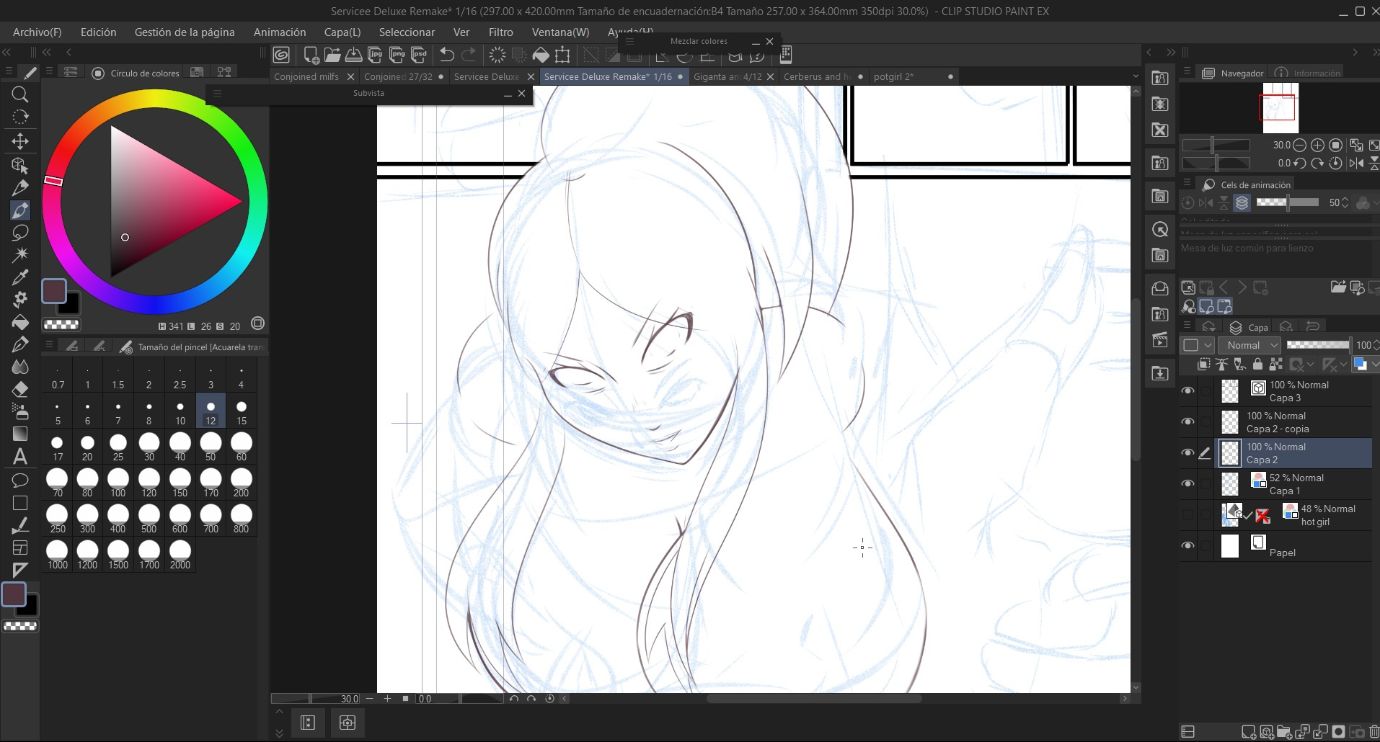
Task: Show the hidden hot girl layer
Action: [x=1187, y=515]
